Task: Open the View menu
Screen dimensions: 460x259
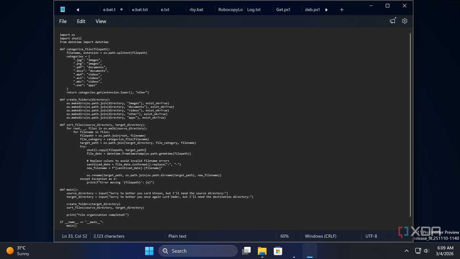Action: click(101, 21)
